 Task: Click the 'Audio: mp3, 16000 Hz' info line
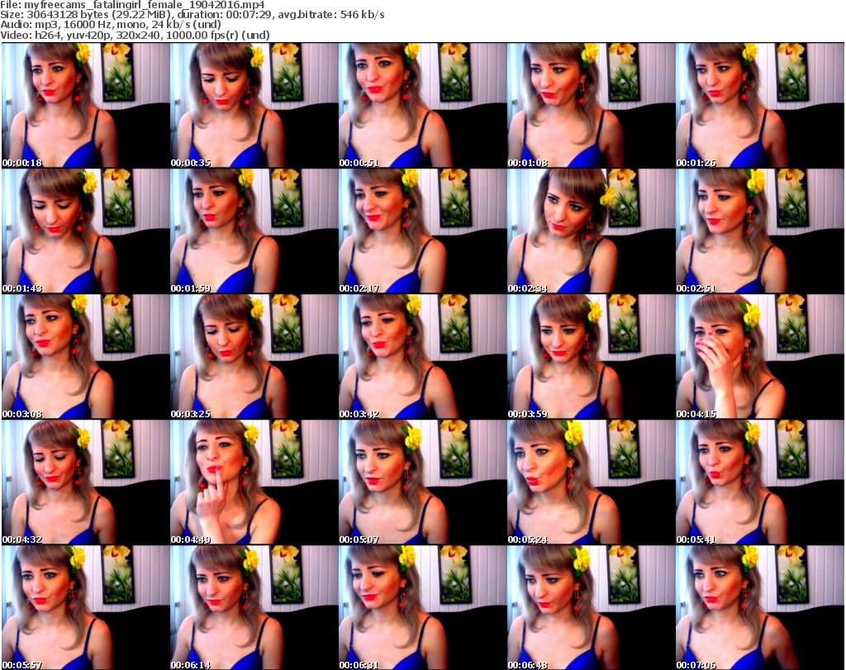point(111,25)
